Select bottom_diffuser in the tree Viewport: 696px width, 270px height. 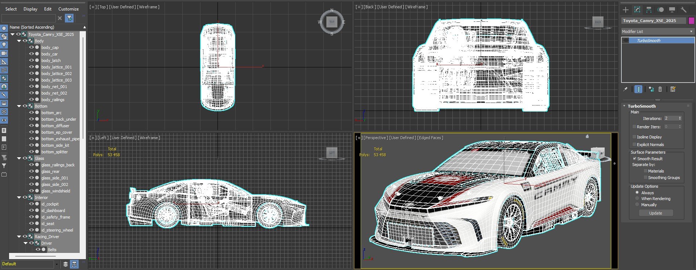click(55, 126)
